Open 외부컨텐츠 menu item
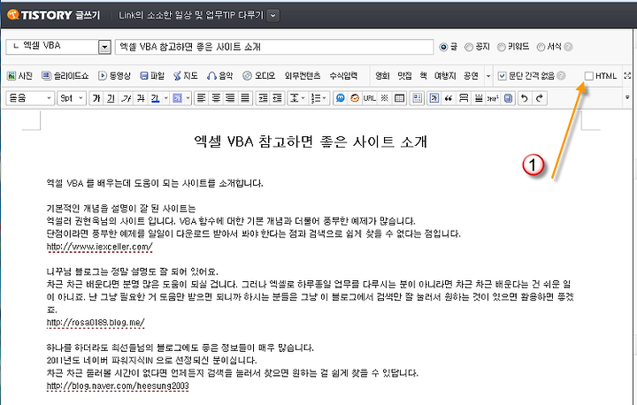Screen dimensions: 637x405 (x=303, y=75)
